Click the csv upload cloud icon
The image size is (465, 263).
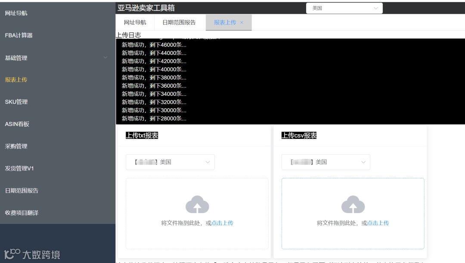pyautogui.click(x=353, y=205)
